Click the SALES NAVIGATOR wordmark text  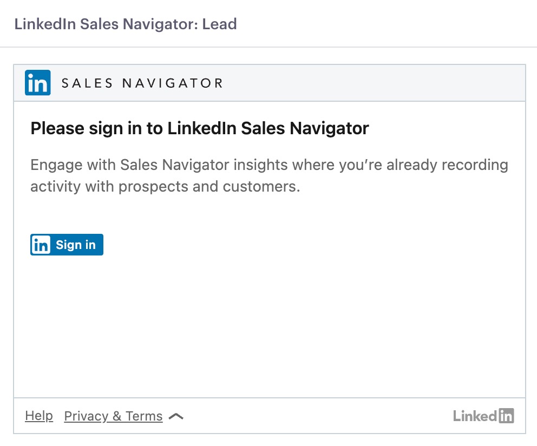(142, 83)
